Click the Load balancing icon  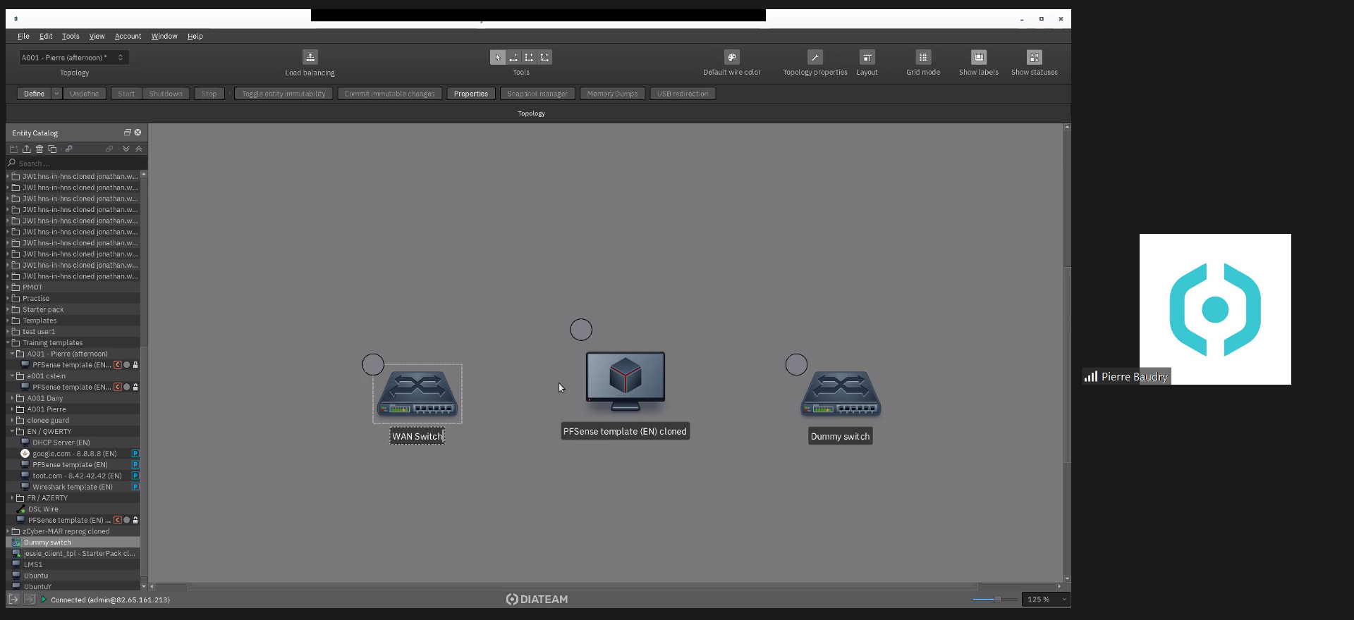310,58
